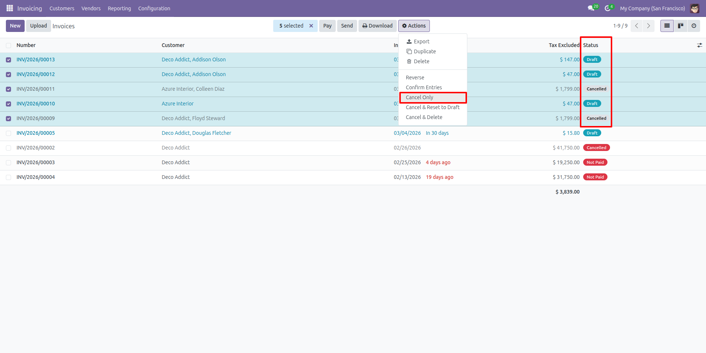The image size is (706, 353).
Task: Click Azure Interior, Colleen Diaz cell
Action: [193, 89]
